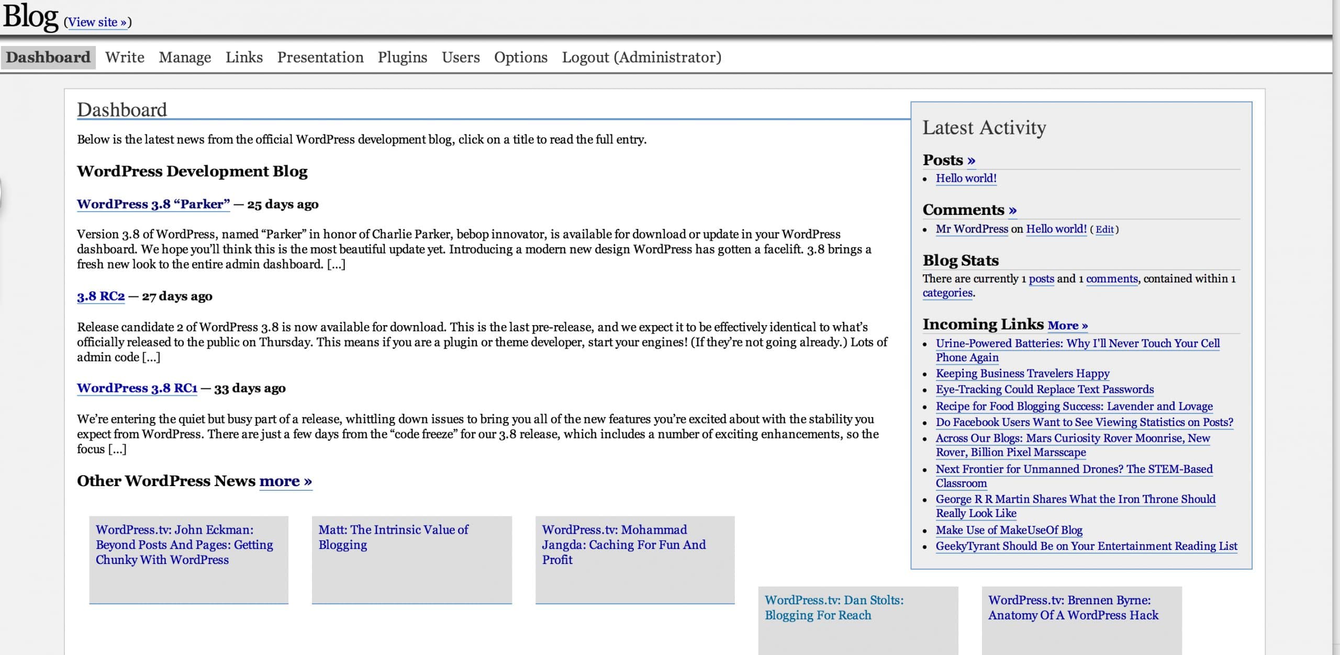Open George R R Martin Iron Throne link
The width and height of the screenshot is (1340, 655).
(x=1076, y=506)
